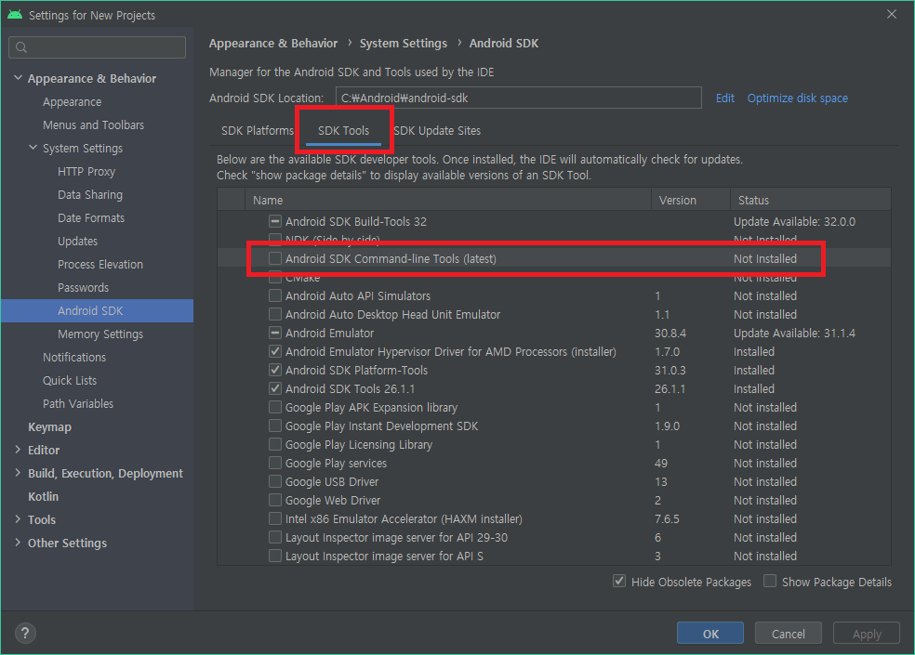The image size is (915, 655).
Task: Click Android Auto Desktop Head Unit Emulator name
Action: tap(392, 314)
